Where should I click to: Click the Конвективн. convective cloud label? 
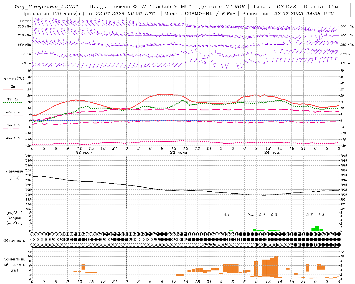tap(14, 259)
